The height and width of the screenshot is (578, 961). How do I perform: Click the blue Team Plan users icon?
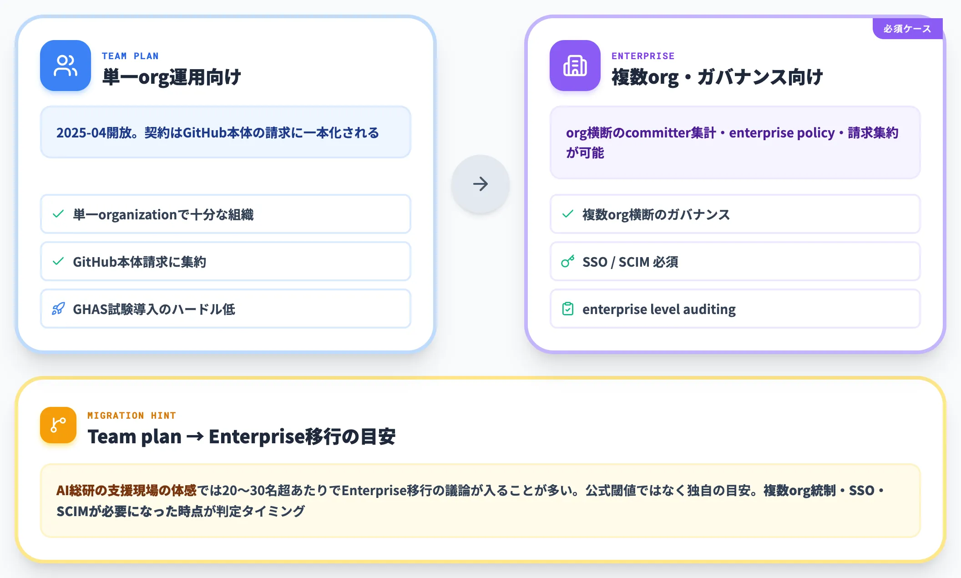pyautogui.click(x=66, y=66)
